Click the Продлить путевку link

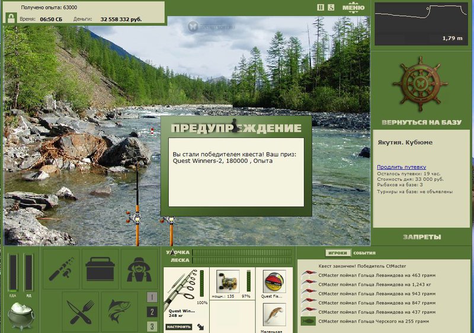pos(402,167)
